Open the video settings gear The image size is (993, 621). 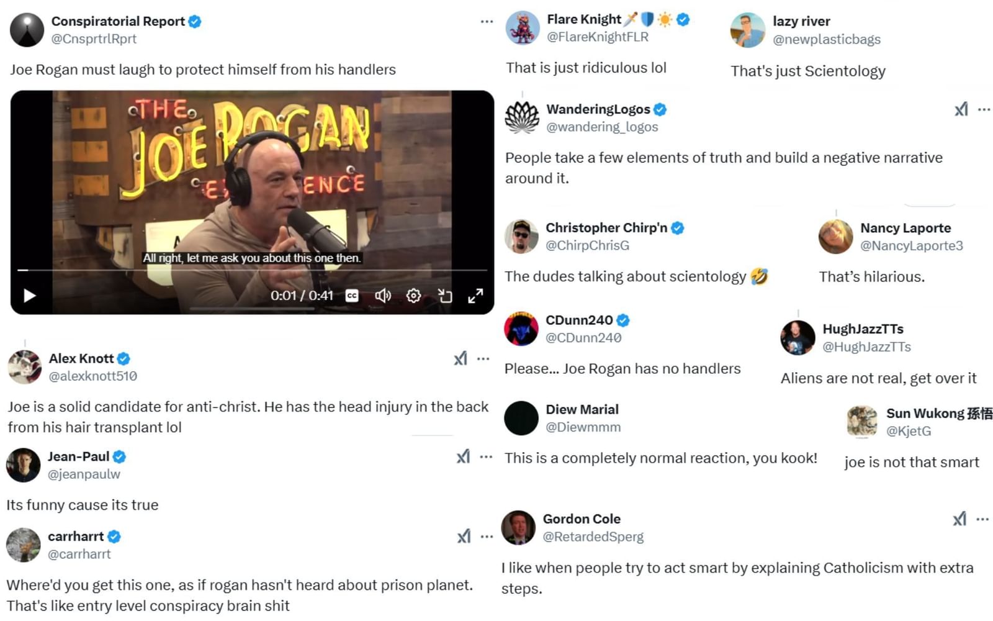pos(413,296)
